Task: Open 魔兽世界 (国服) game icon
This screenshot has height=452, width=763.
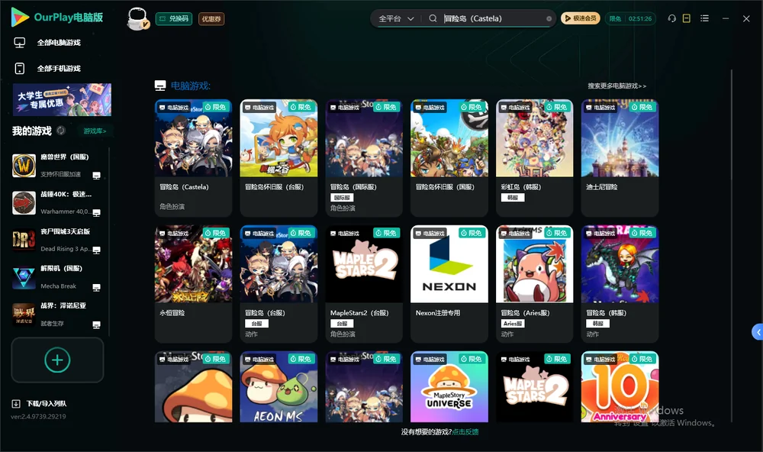Action: pos(24,166)
